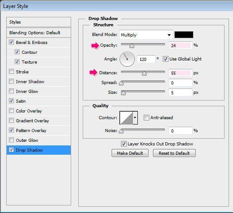Open the Styles panel entry

pos(39,22)
